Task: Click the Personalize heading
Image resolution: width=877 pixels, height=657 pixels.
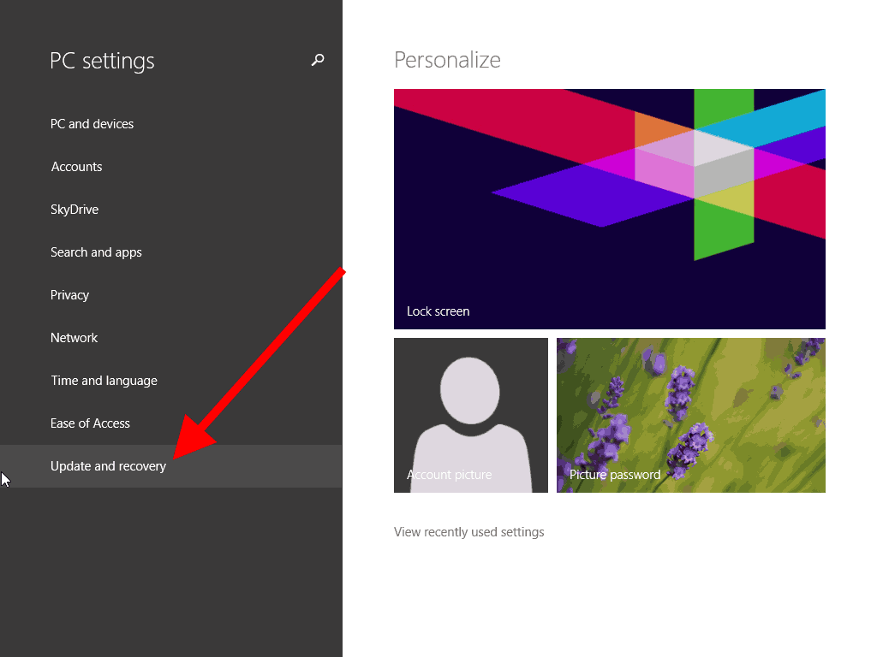Action: (x=447, y=60)
